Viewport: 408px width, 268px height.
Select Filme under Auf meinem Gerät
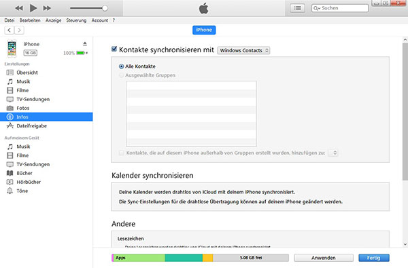46,155
